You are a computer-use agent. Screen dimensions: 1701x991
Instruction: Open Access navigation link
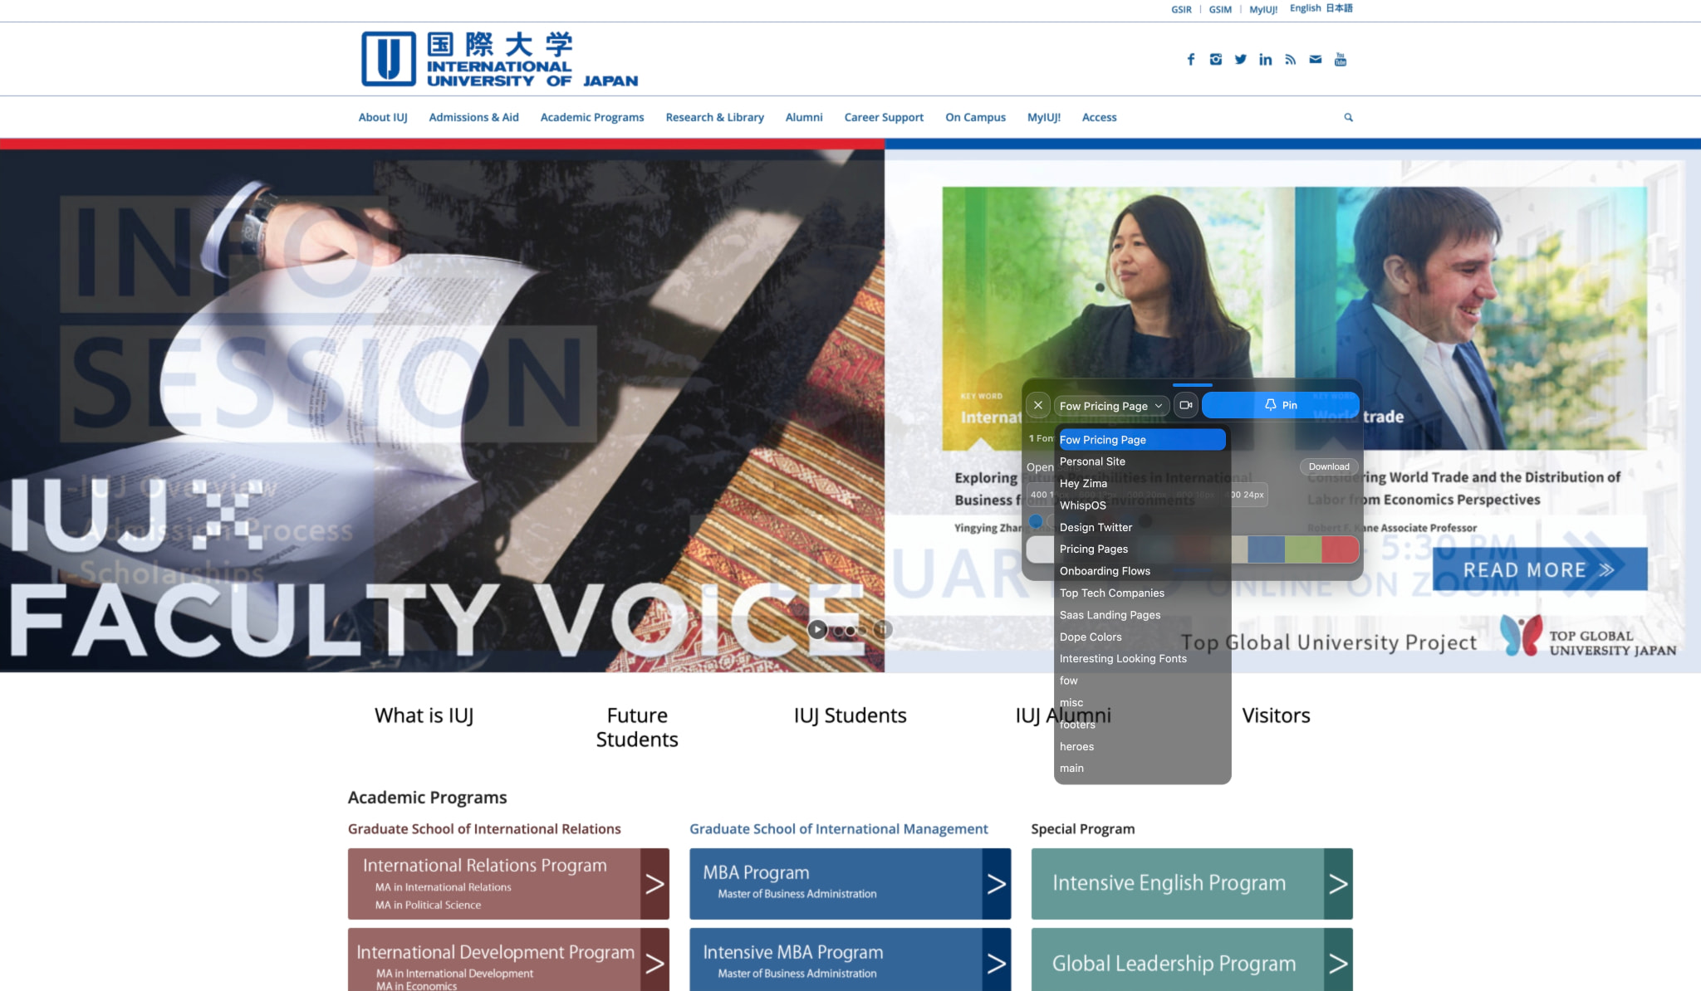1099,117
